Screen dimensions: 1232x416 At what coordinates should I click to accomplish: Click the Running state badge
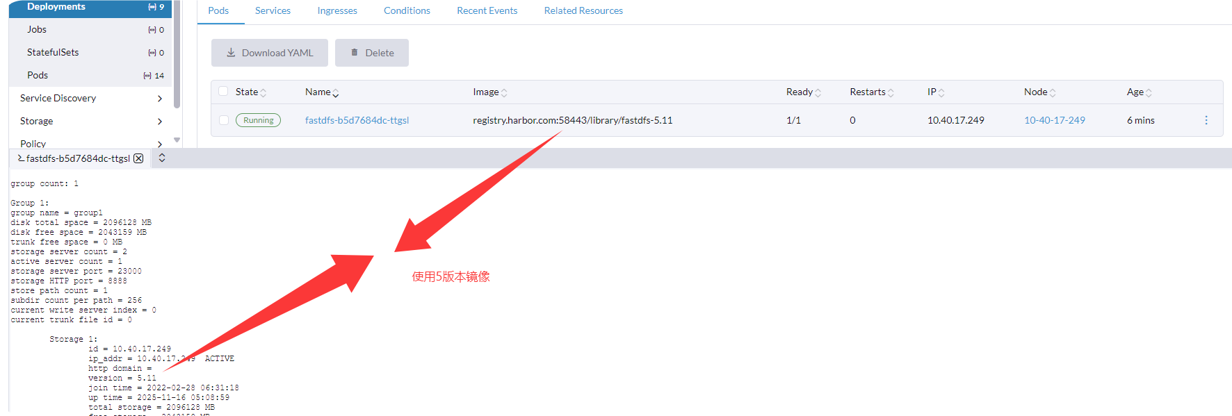pos(259,120)
